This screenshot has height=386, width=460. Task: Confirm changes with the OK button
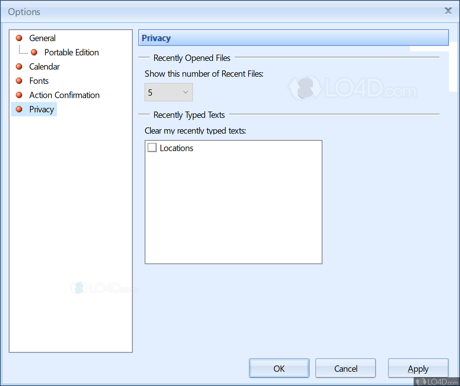279,368
